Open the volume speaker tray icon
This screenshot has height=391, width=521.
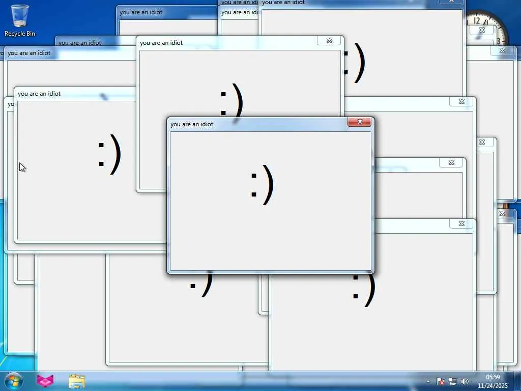click(x=465, y=381)
